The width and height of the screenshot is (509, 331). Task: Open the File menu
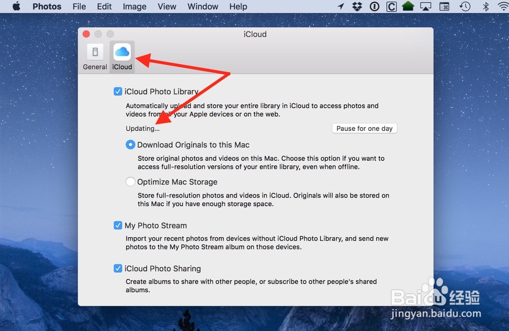[79, 7]
